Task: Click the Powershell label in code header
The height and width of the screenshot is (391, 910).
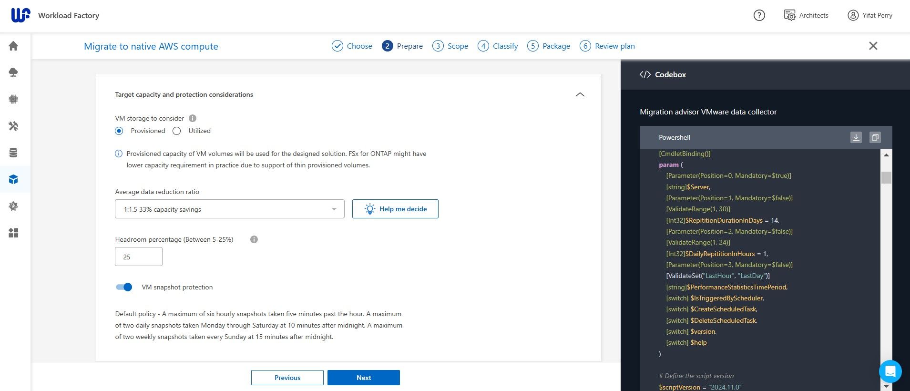Action: (x=674, y=137)
